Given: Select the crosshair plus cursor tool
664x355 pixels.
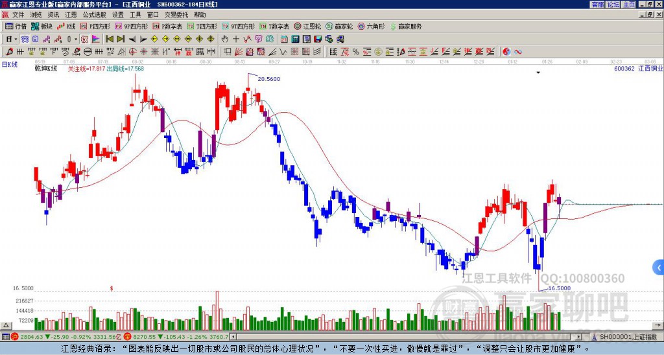Looking at the screenshot, I should point(236,40).
